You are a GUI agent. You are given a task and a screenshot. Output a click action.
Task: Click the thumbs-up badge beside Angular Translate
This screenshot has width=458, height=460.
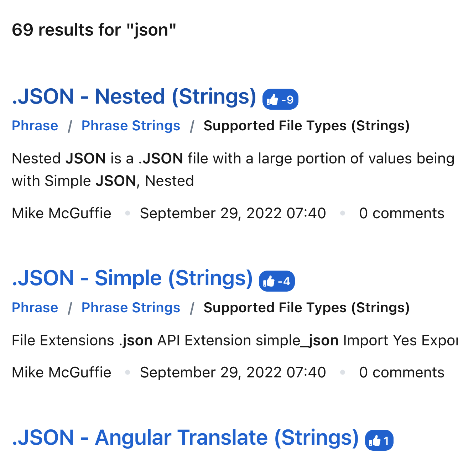click(379, 441)
